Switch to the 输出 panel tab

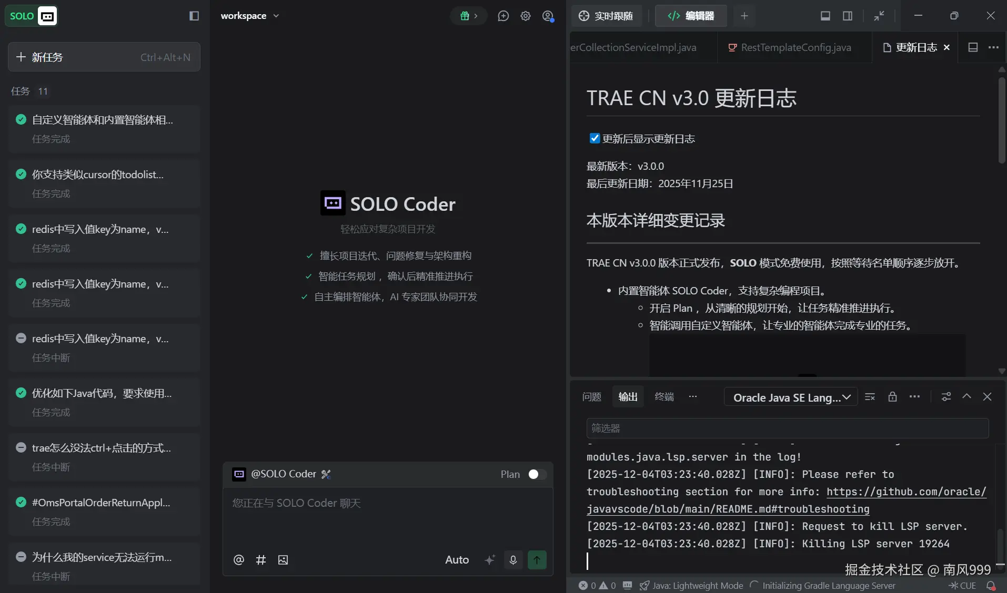[x=628, y=397]
